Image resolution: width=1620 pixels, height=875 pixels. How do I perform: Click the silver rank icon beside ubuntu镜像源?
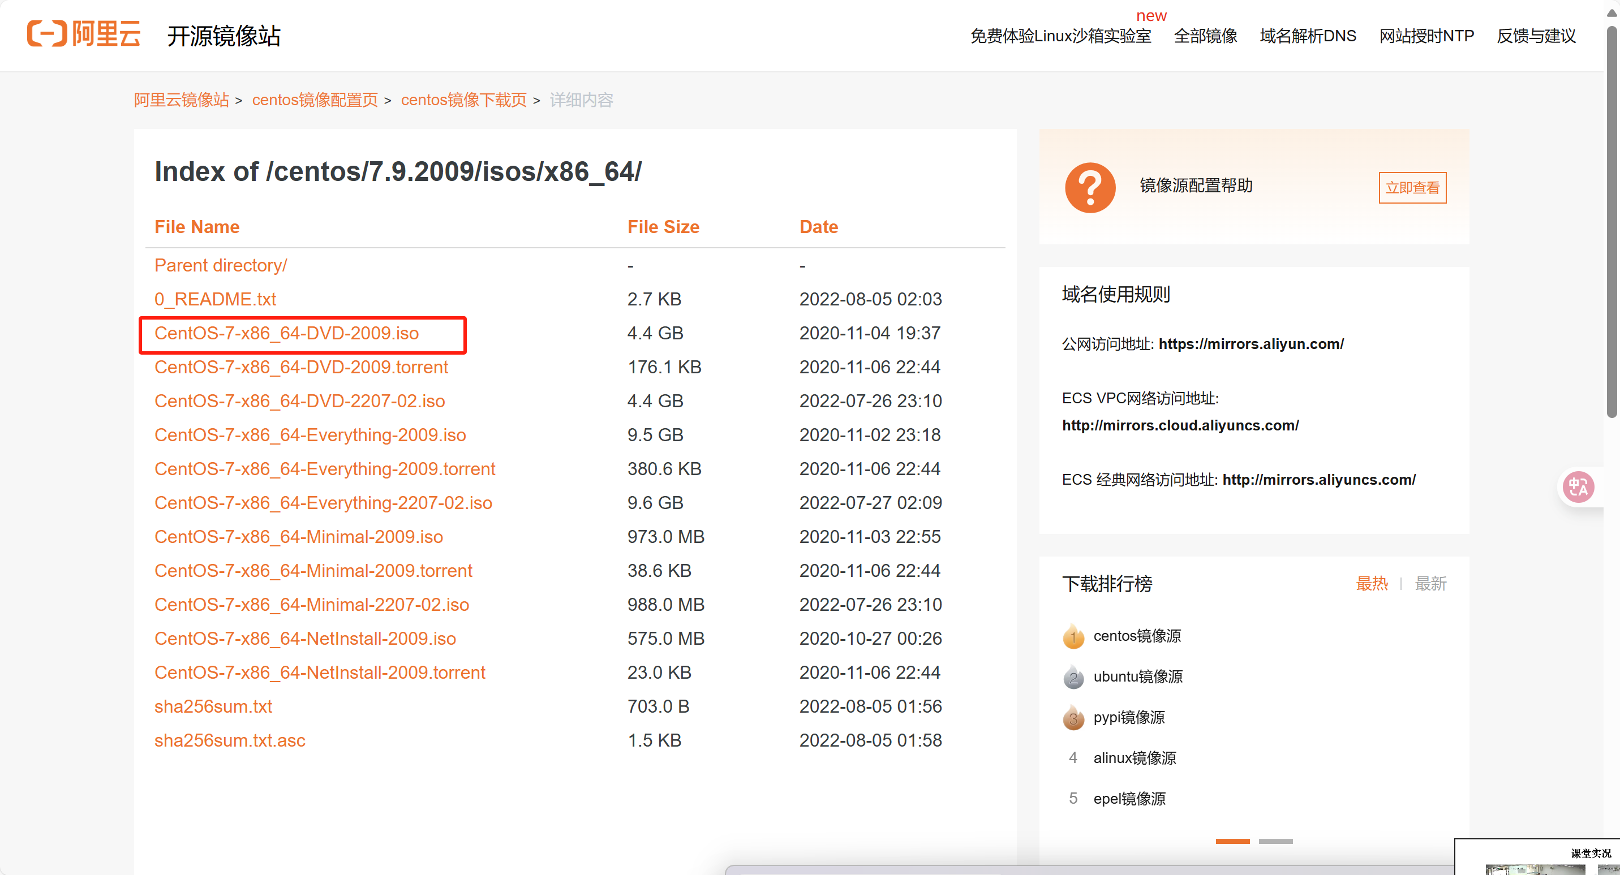[x=1073, y=677]
